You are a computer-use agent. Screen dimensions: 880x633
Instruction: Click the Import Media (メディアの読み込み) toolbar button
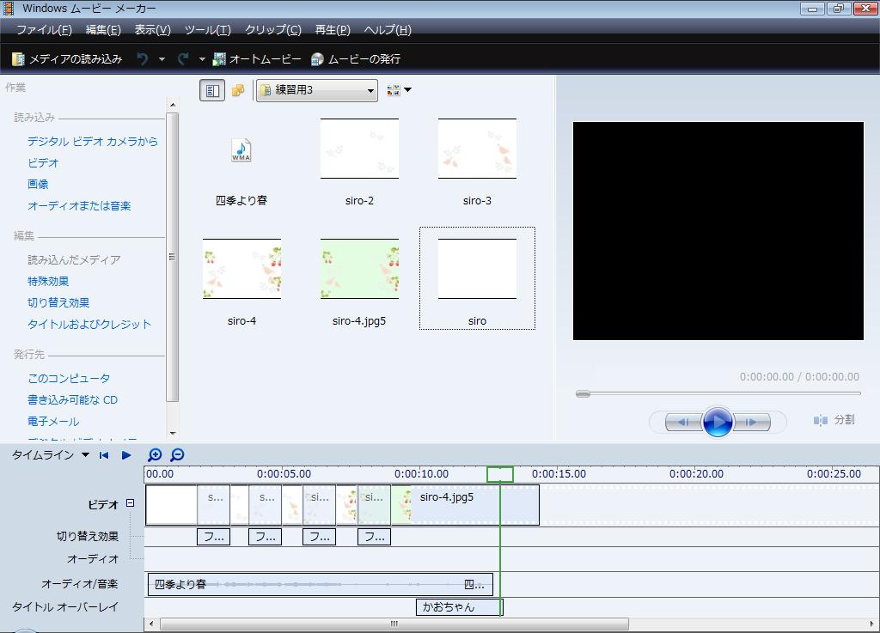tap(67, 59)
